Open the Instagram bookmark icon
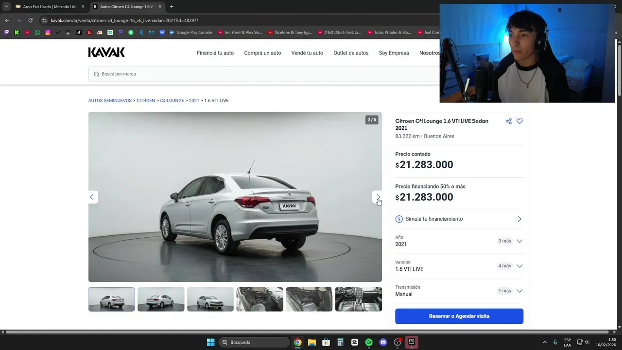This screenshot has height=350, width=622. pos(48,33)
